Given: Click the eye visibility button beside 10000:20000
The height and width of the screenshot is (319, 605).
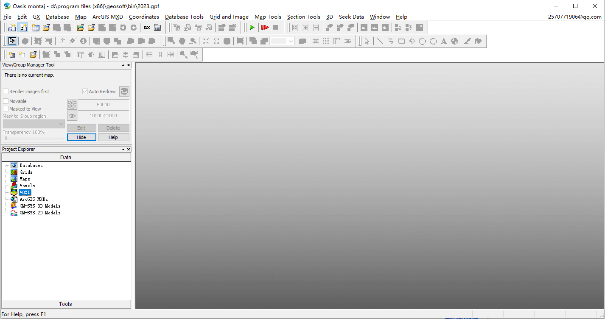Looking at the screenshot, I should [x=72, y=116].
